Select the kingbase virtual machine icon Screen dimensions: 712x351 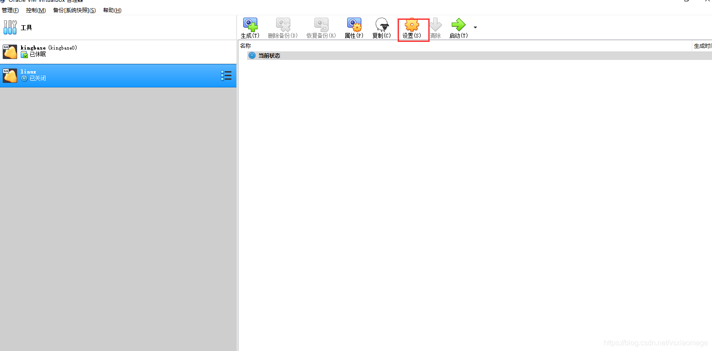click(x=10, y=51)
